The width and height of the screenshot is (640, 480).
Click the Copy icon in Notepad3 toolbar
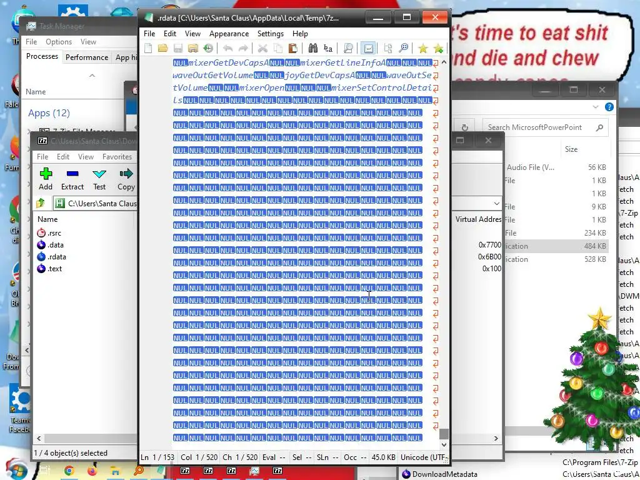click(278, 49)
